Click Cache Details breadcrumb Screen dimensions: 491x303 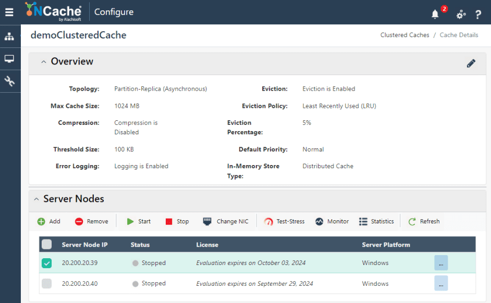tap(459, 35)
